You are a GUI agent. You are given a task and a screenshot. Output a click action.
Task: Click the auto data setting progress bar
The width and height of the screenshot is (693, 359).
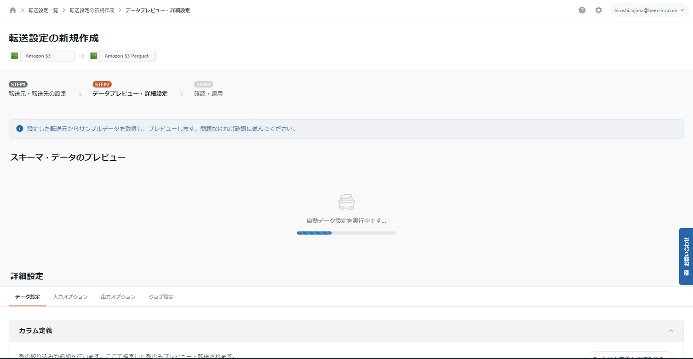tap(346, 233)
